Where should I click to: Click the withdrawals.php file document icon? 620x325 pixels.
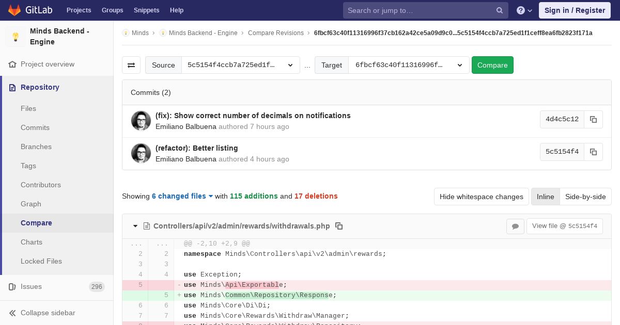(147, 226)
